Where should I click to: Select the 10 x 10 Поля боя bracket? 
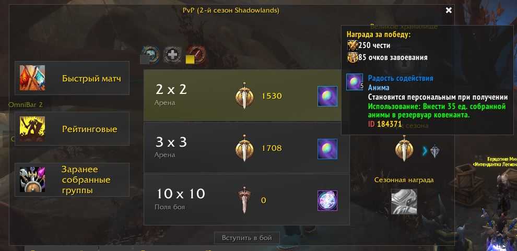[246, 200]
